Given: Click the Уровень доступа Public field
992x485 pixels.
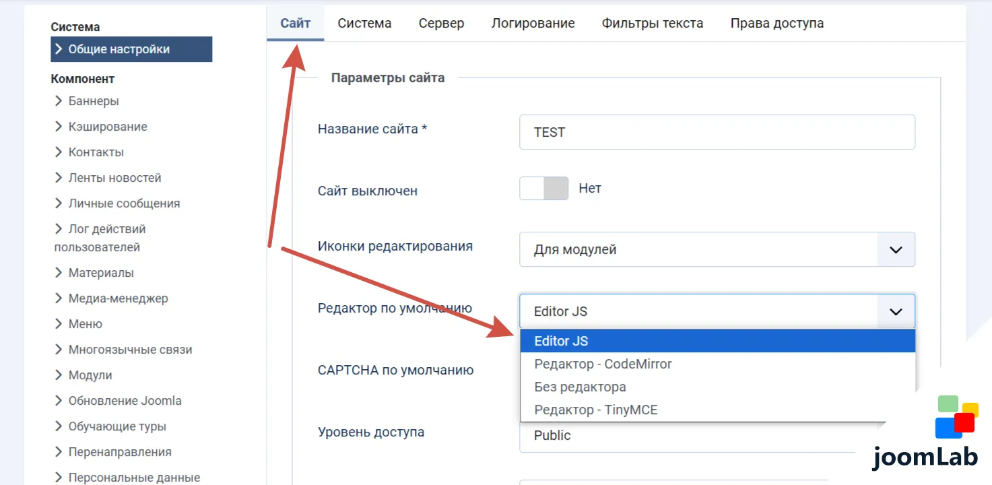Looking at the screenshot, I should [687, 437].
